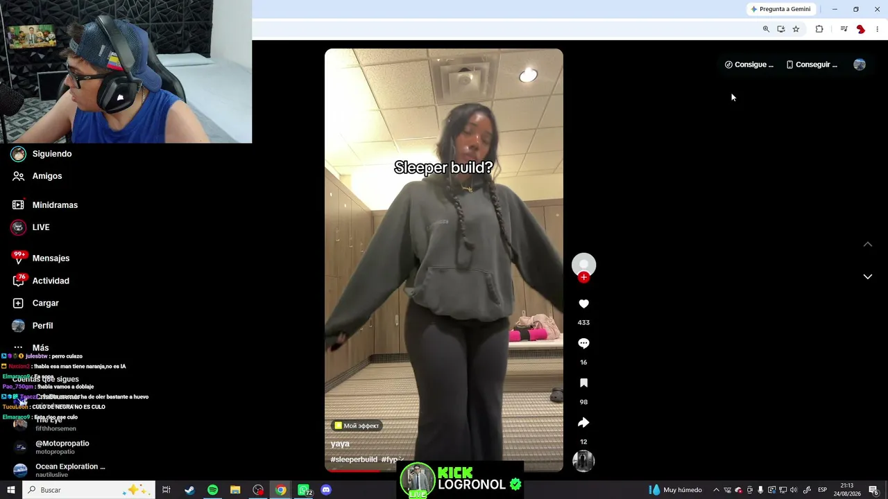Open WhatsApp from the taskbar
Screen dimensions: 888x499
(x=304, y=490)
